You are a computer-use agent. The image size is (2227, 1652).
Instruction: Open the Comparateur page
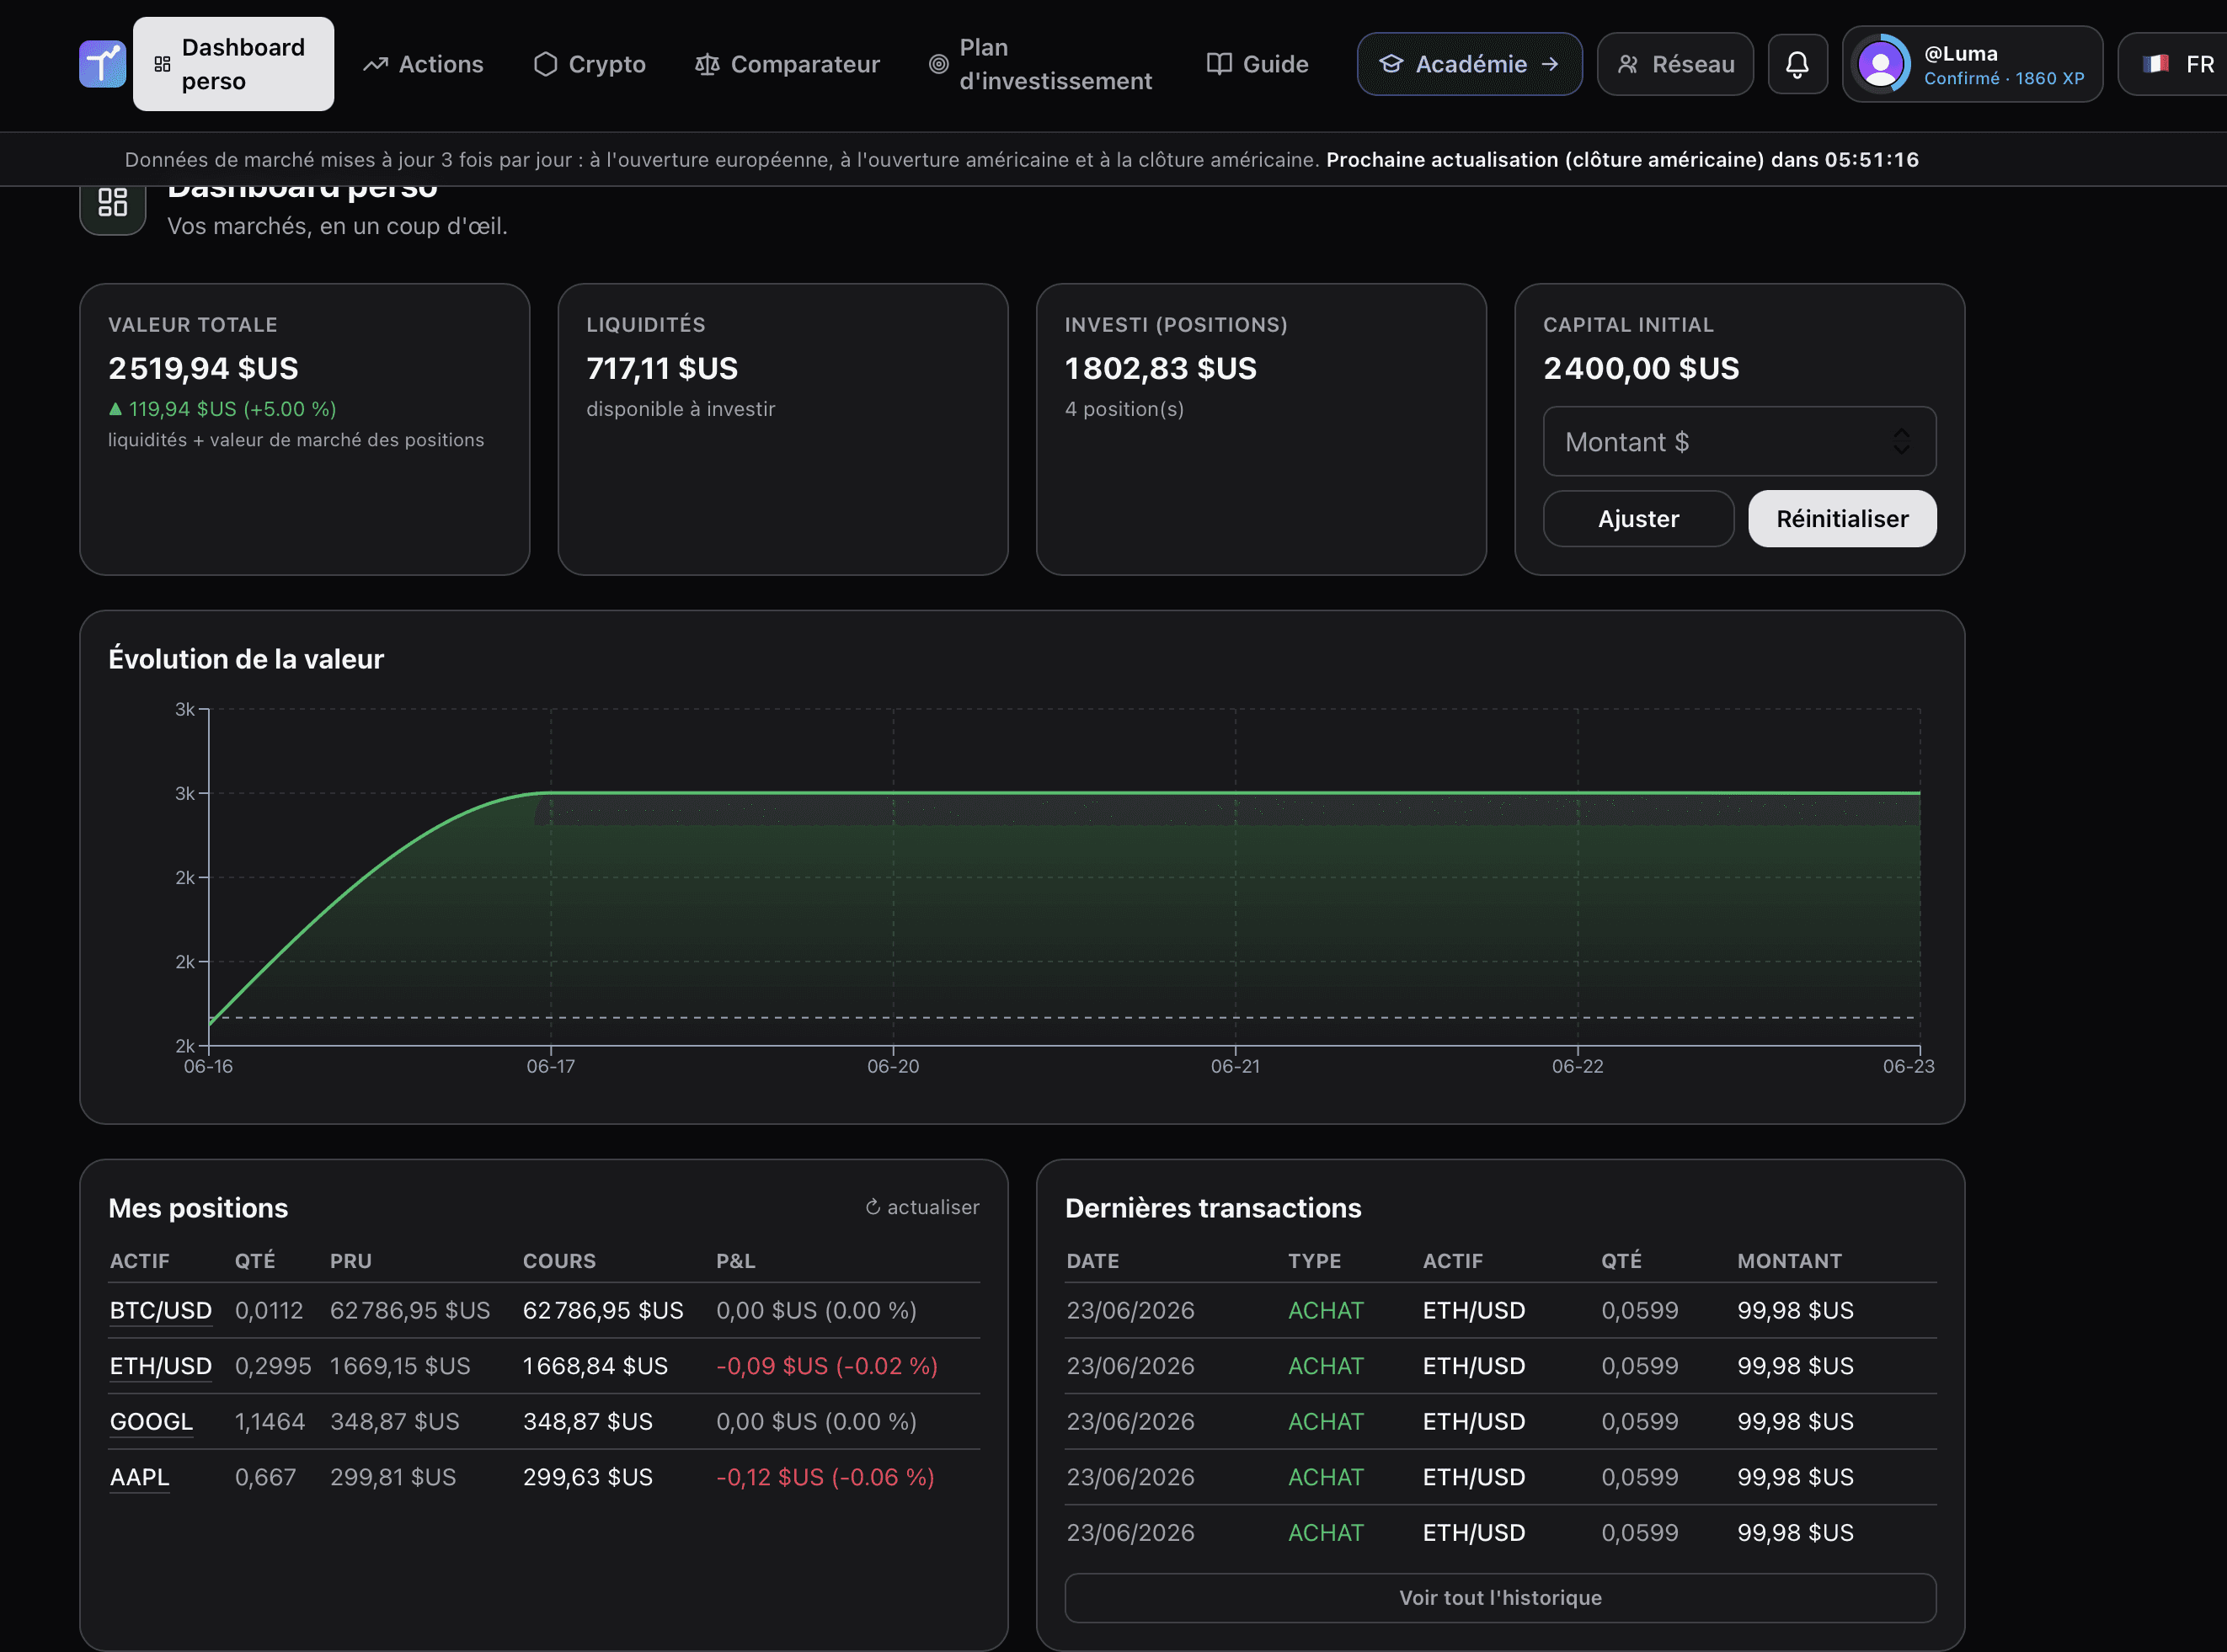788,64
